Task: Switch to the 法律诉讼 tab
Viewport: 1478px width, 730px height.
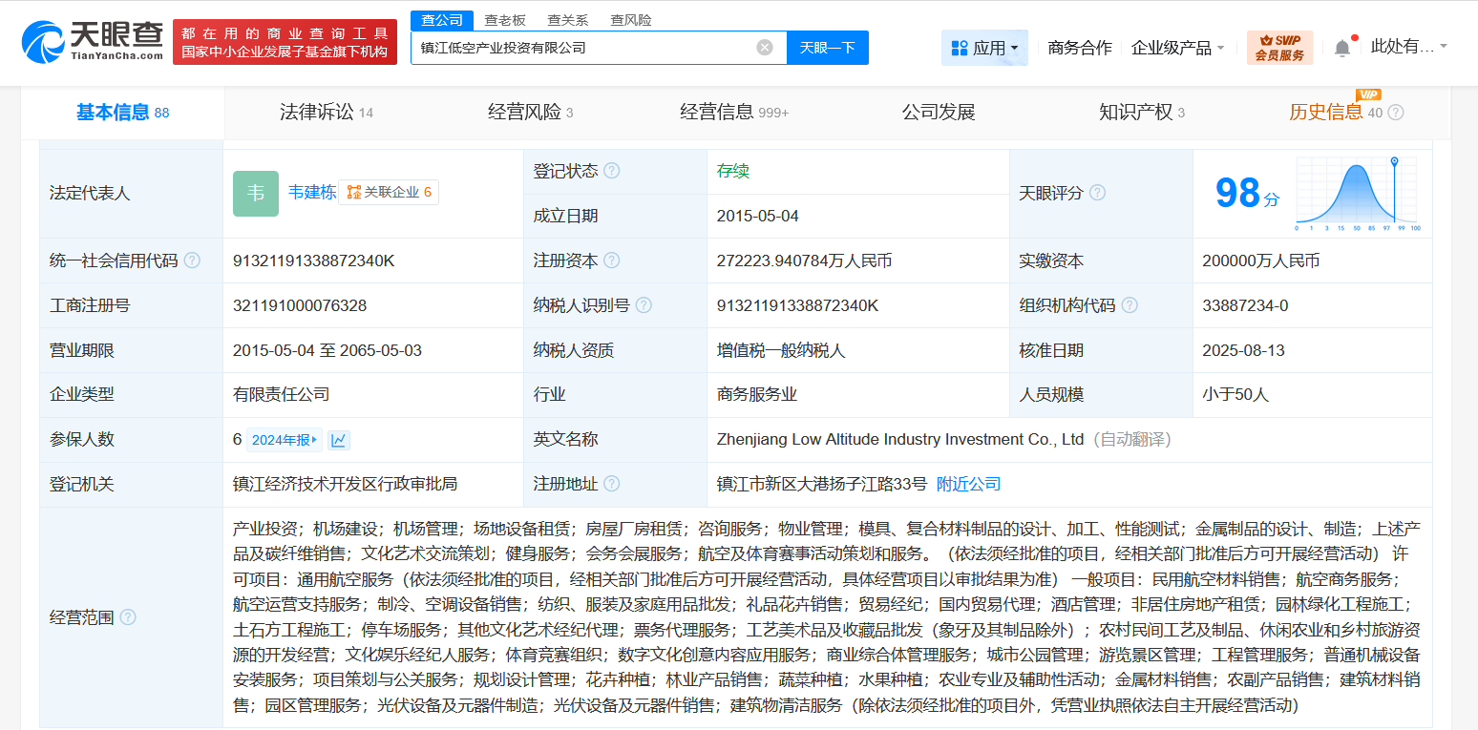Action: (x=326, y=113)
